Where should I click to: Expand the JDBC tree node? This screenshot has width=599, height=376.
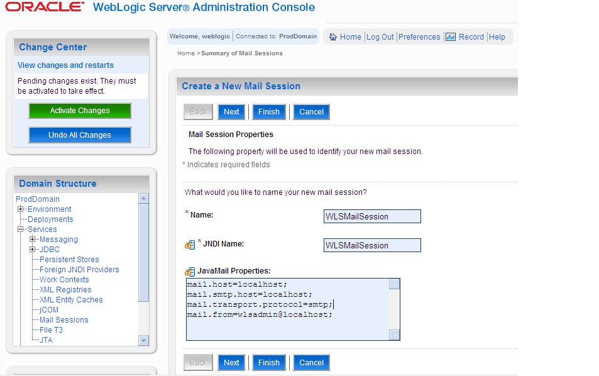[x=33, y=249]
